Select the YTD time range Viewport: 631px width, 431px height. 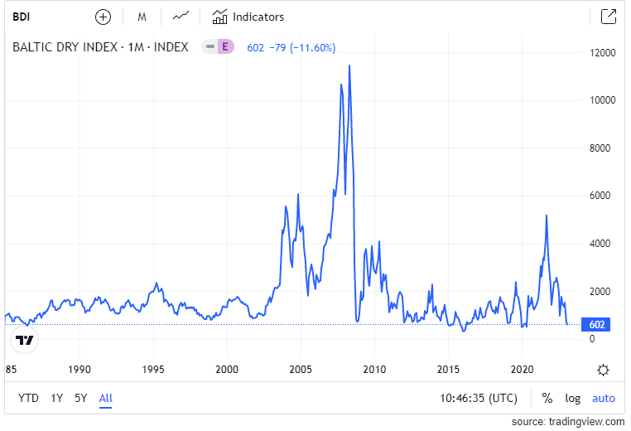(28, 398)
